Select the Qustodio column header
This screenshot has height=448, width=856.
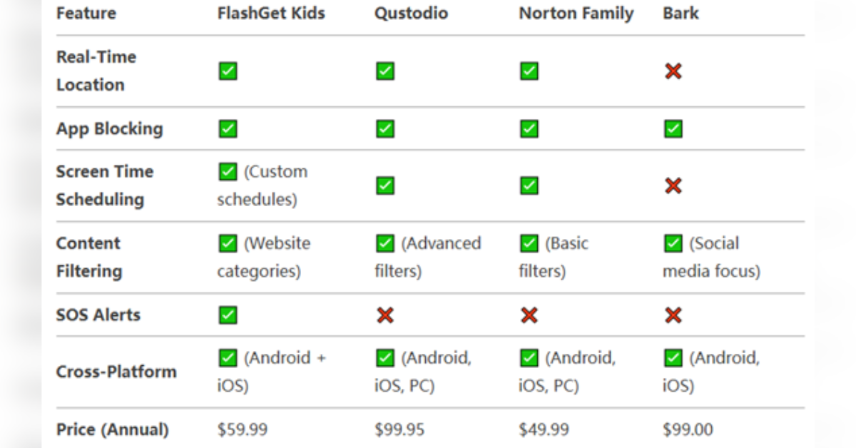(411, 14)
